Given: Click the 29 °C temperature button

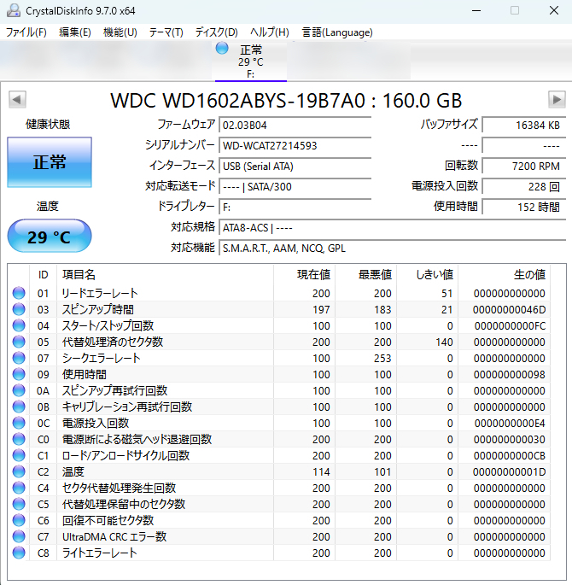Looking at the screenshot, I should point(49,237).
